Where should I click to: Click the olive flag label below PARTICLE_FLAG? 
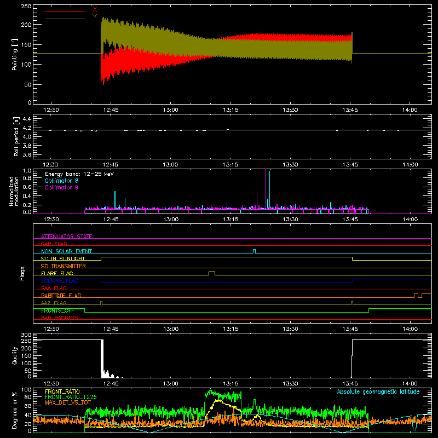tap(54, 303)
